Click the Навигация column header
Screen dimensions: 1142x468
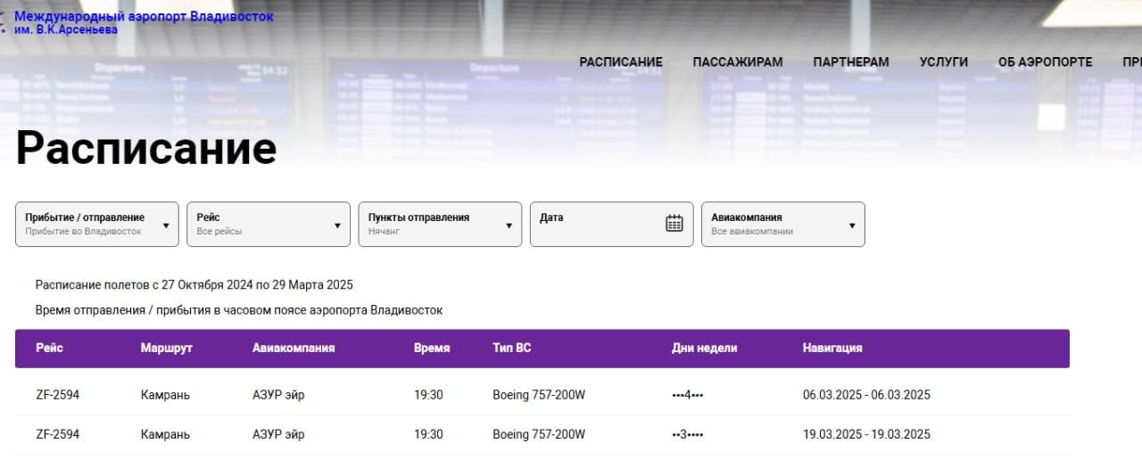832,348
